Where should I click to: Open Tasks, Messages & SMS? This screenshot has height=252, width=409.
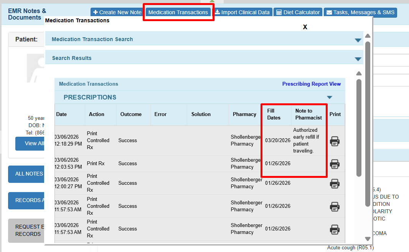click(x=360, y=12)
